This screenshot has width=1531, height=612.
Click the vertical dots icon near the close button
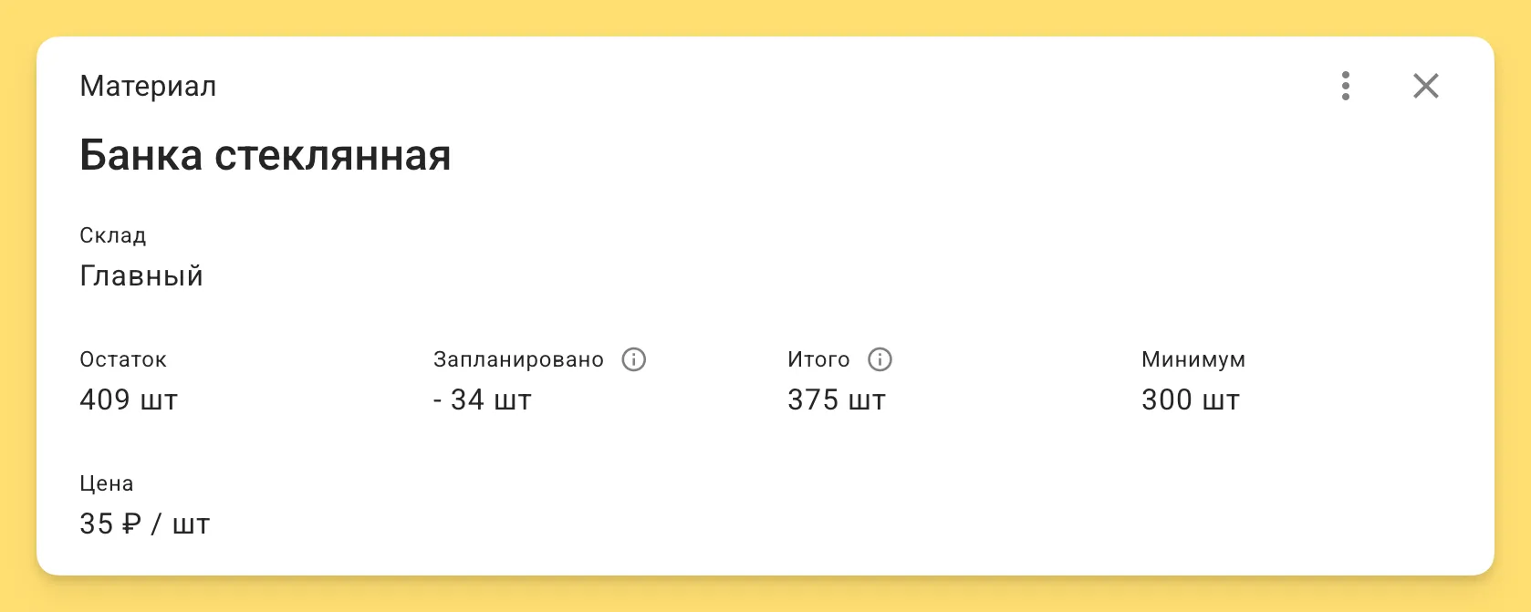(1346, 86)
